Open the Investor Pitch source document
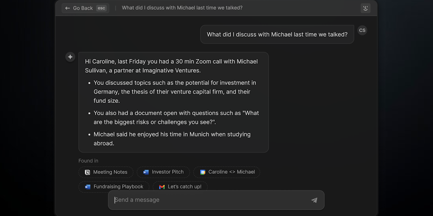433x216 pixels. pyautogui.click(x=164, y=172)
